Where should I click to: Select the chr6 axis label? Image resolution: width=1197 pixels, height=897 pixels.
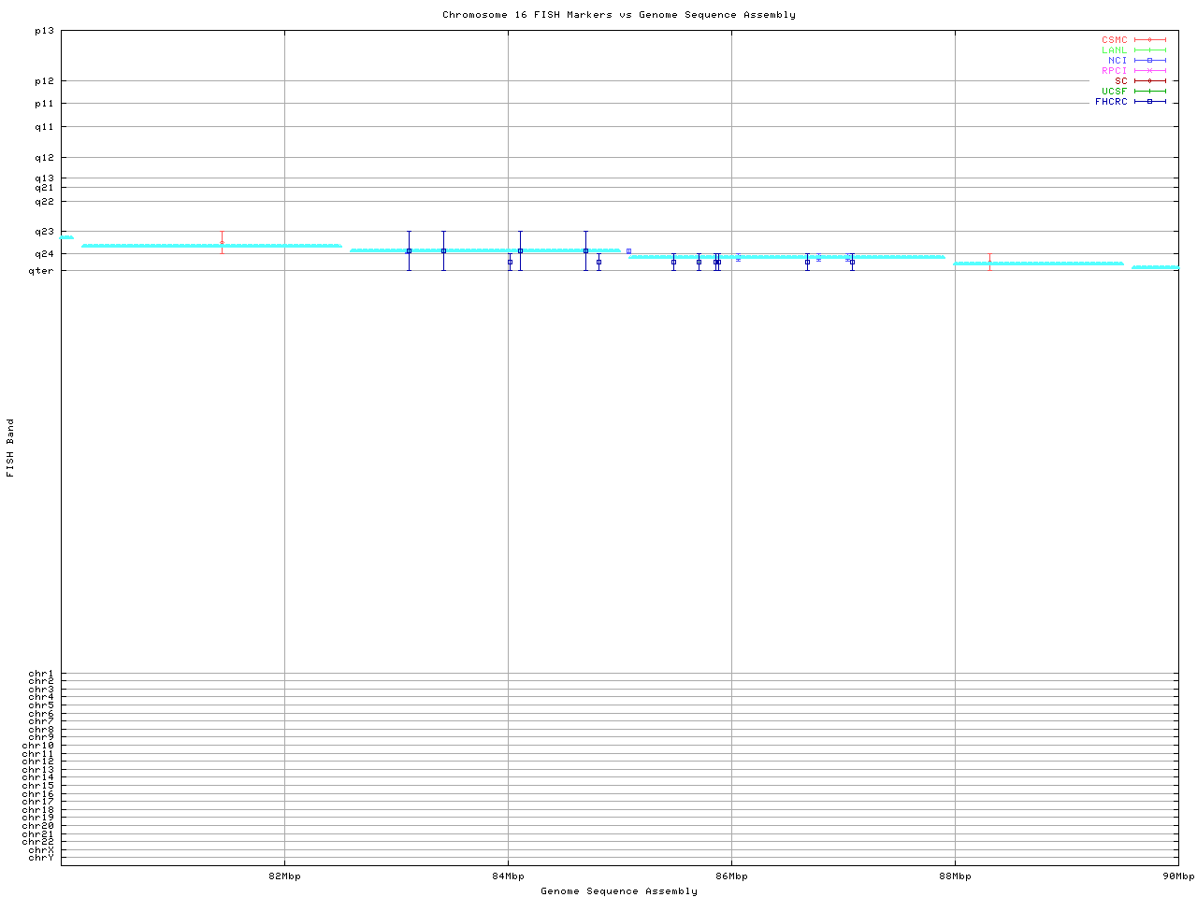(x=41, y=714)
